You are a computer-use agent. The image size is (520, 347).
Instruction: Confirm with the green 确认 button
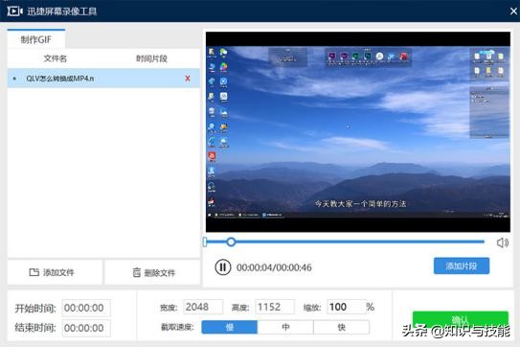pos(461,319)
